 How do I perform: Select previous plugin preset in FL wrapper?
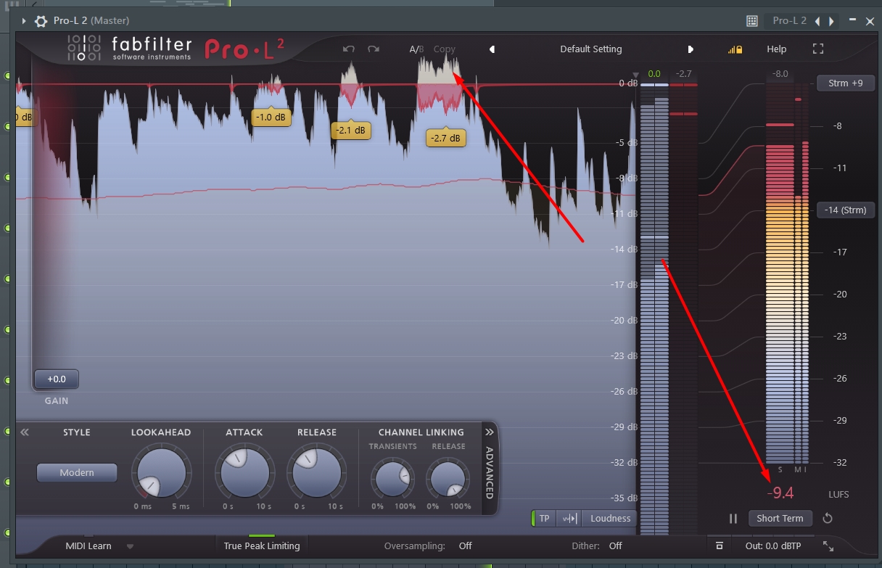point(818,21)
